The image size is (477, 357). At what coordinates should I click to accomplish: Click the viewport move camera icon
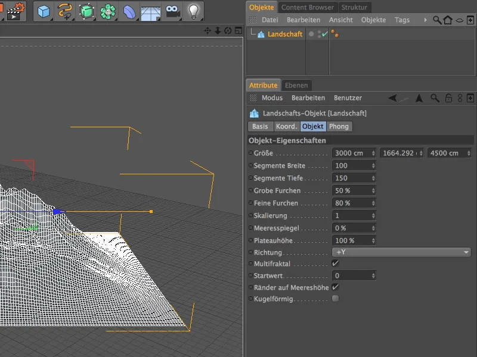[207, 31]
